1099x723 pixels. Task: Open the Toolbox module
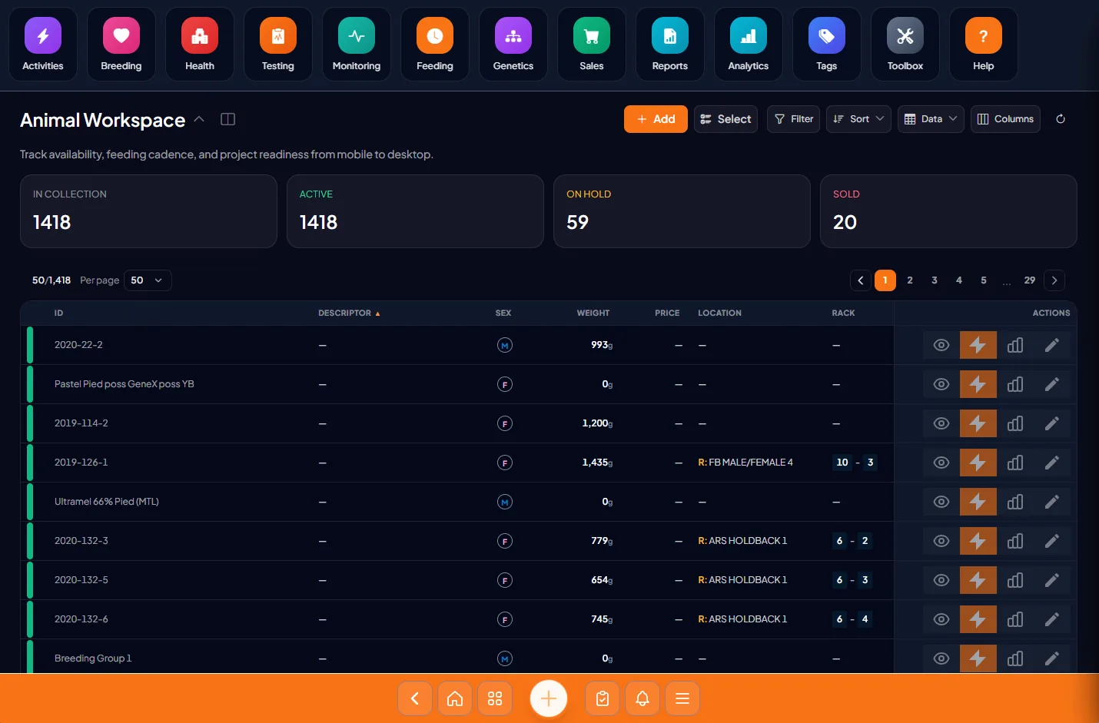905,45
